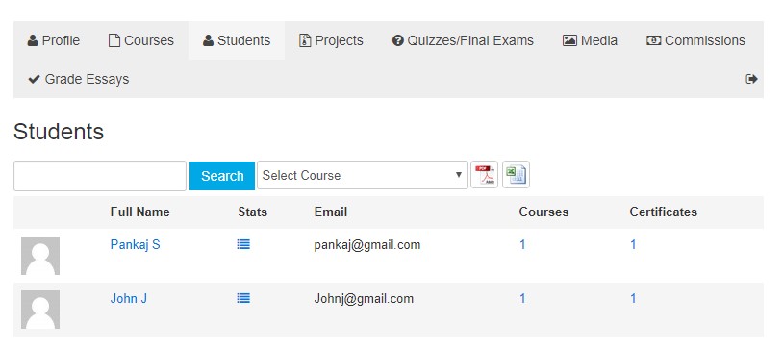Export students list to Excel
The width and height of the screenshot is (783, 349).
[x=516, y=175]
